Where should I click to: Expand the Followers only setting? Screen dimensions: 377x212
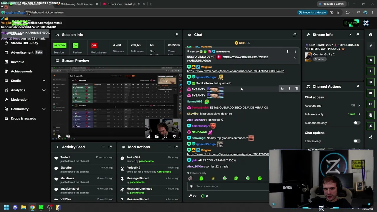point(359,114)
